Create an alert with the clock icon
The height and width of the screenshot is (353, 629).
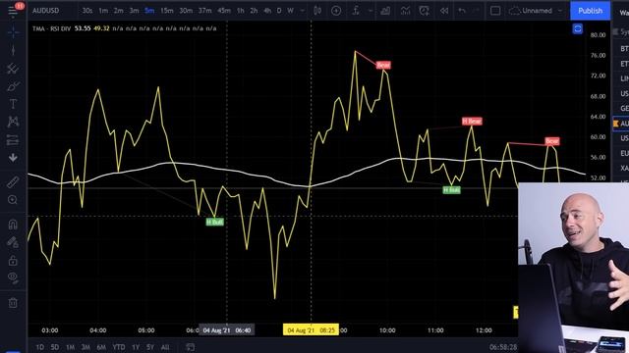(x=425, y=11)
